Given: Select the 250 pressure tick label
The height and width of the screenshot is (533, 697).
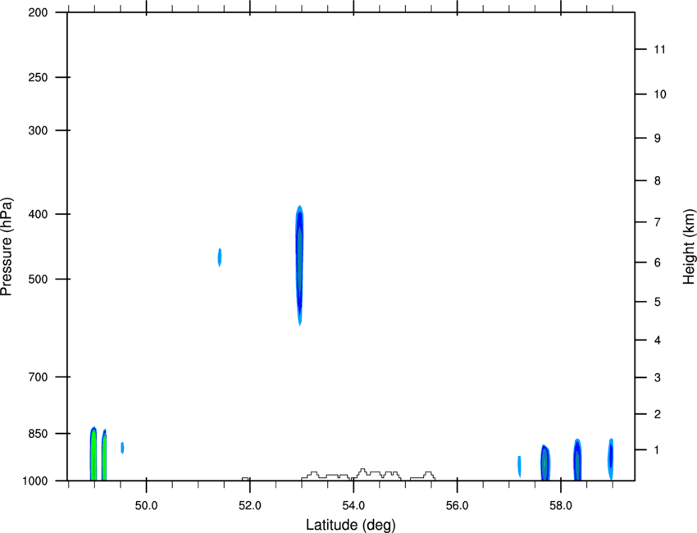Looking at the screenshot, I should (x=38, y=77).
